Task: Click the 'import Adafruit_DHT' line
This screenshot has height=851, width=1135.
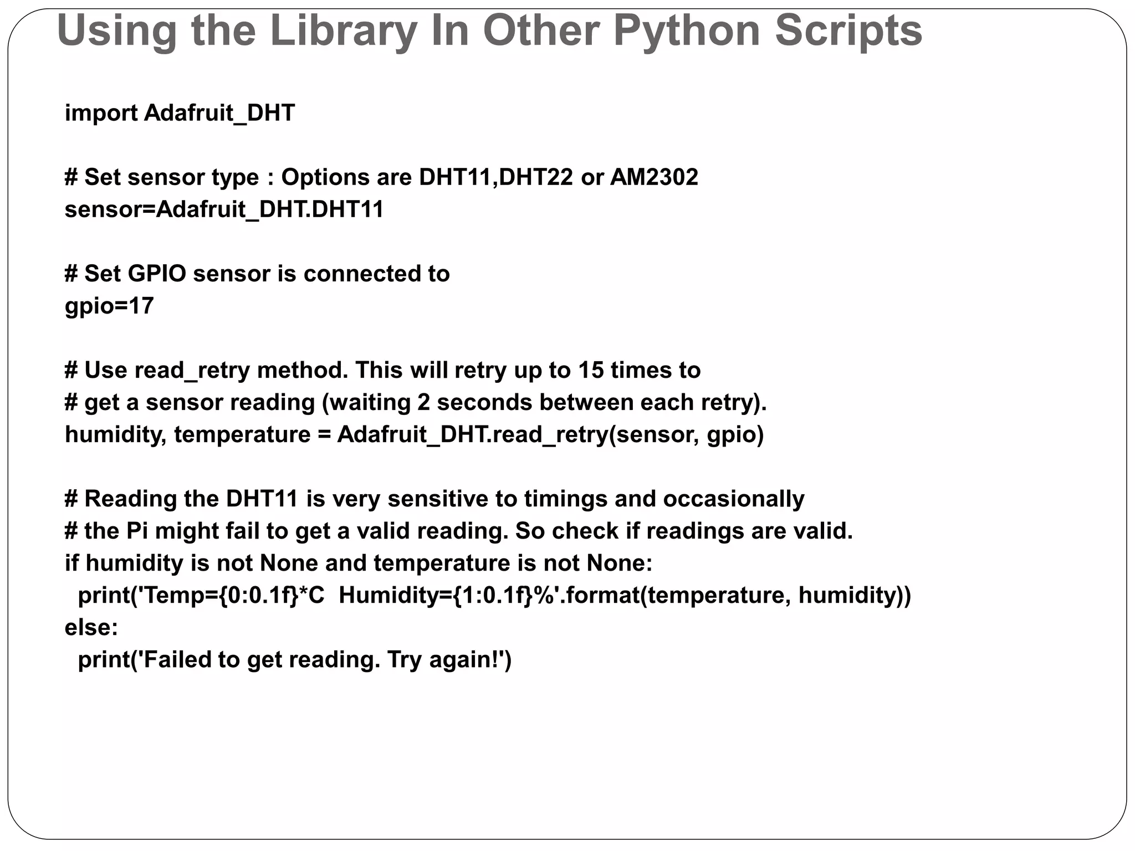Action: (180, 113)
